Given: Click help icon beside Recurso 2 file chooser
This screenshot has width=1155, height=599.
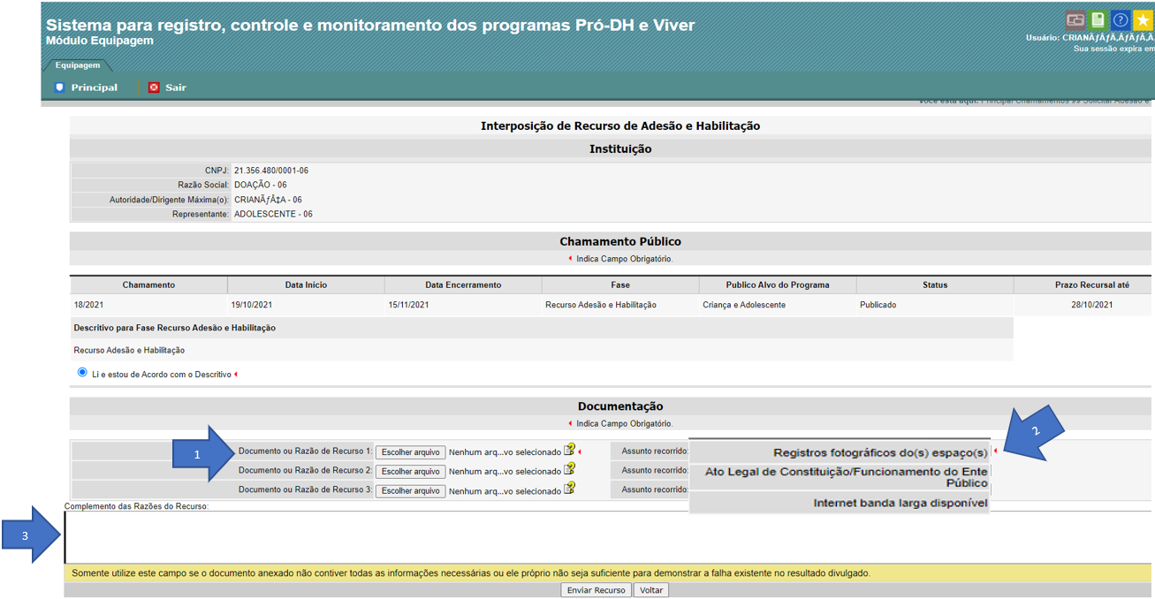Looking at the screenshot, I should coord(570,469).
